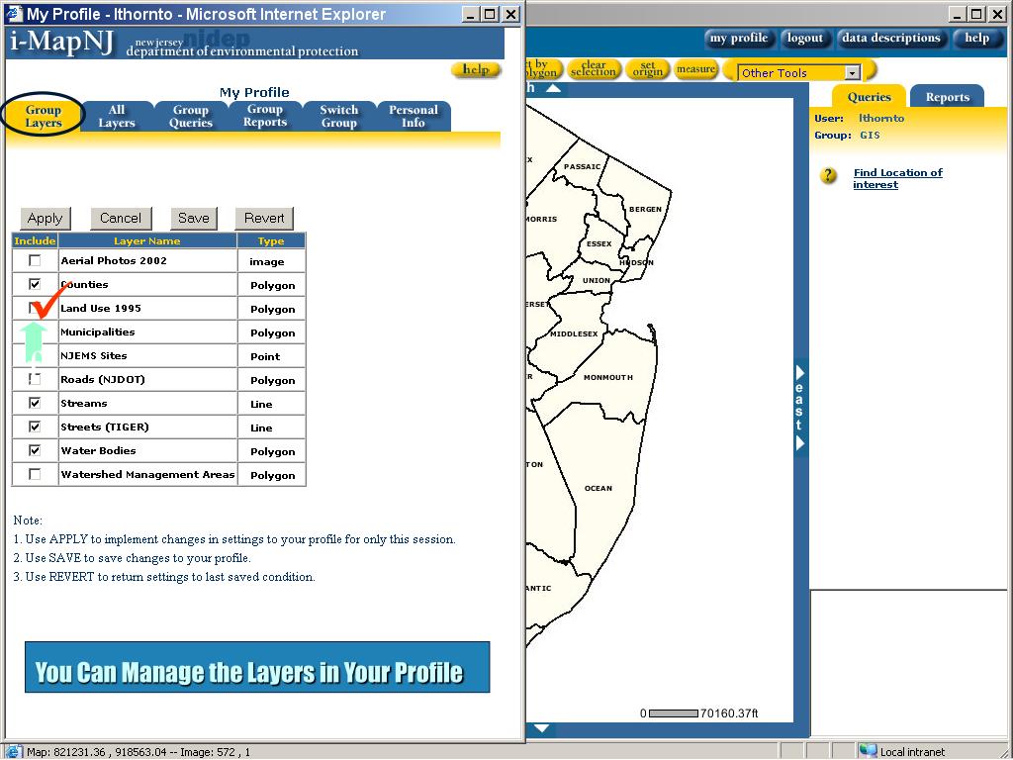
Task: Click the map scale bar
Action: point(673,713)
